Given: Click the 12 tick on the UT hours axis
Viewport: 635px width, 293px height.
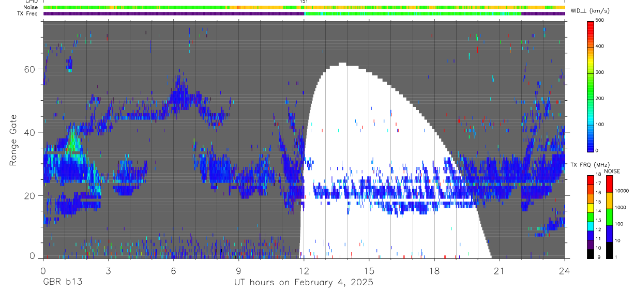Looking at the screenshot, I should click(304, 271).
